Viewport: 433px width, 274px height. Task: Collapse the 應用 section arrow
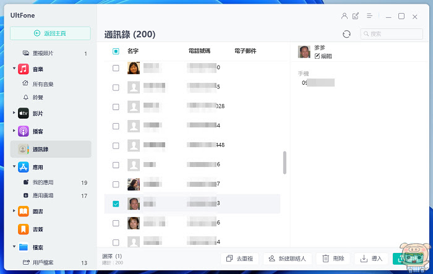14,166
